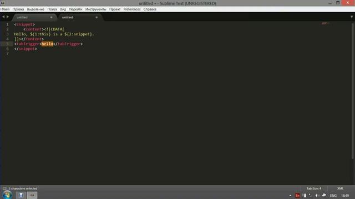The image size is (355, 199).
Task: Click the Sublime Text title bar icon
Action: (3, 3)
